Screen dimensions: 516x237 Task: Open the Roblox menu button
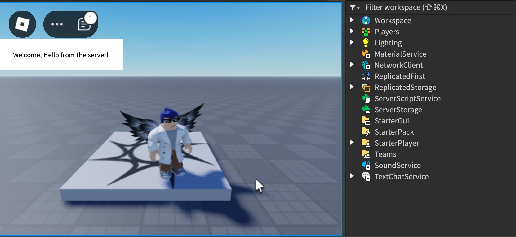pos(22,24)
